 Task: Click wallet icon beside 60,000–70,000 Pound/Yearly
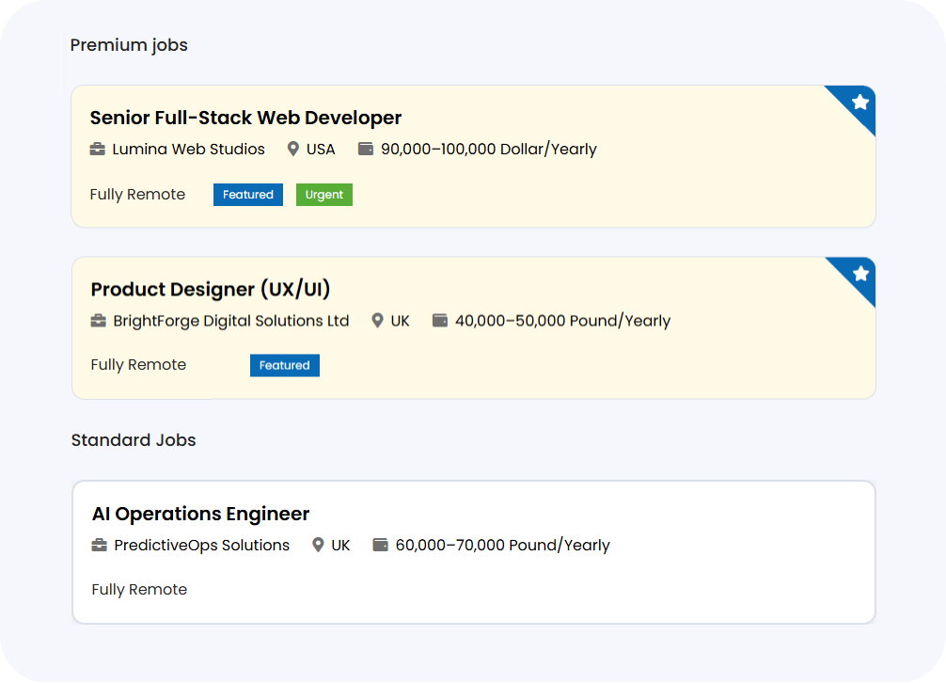(x=381, y=546)
